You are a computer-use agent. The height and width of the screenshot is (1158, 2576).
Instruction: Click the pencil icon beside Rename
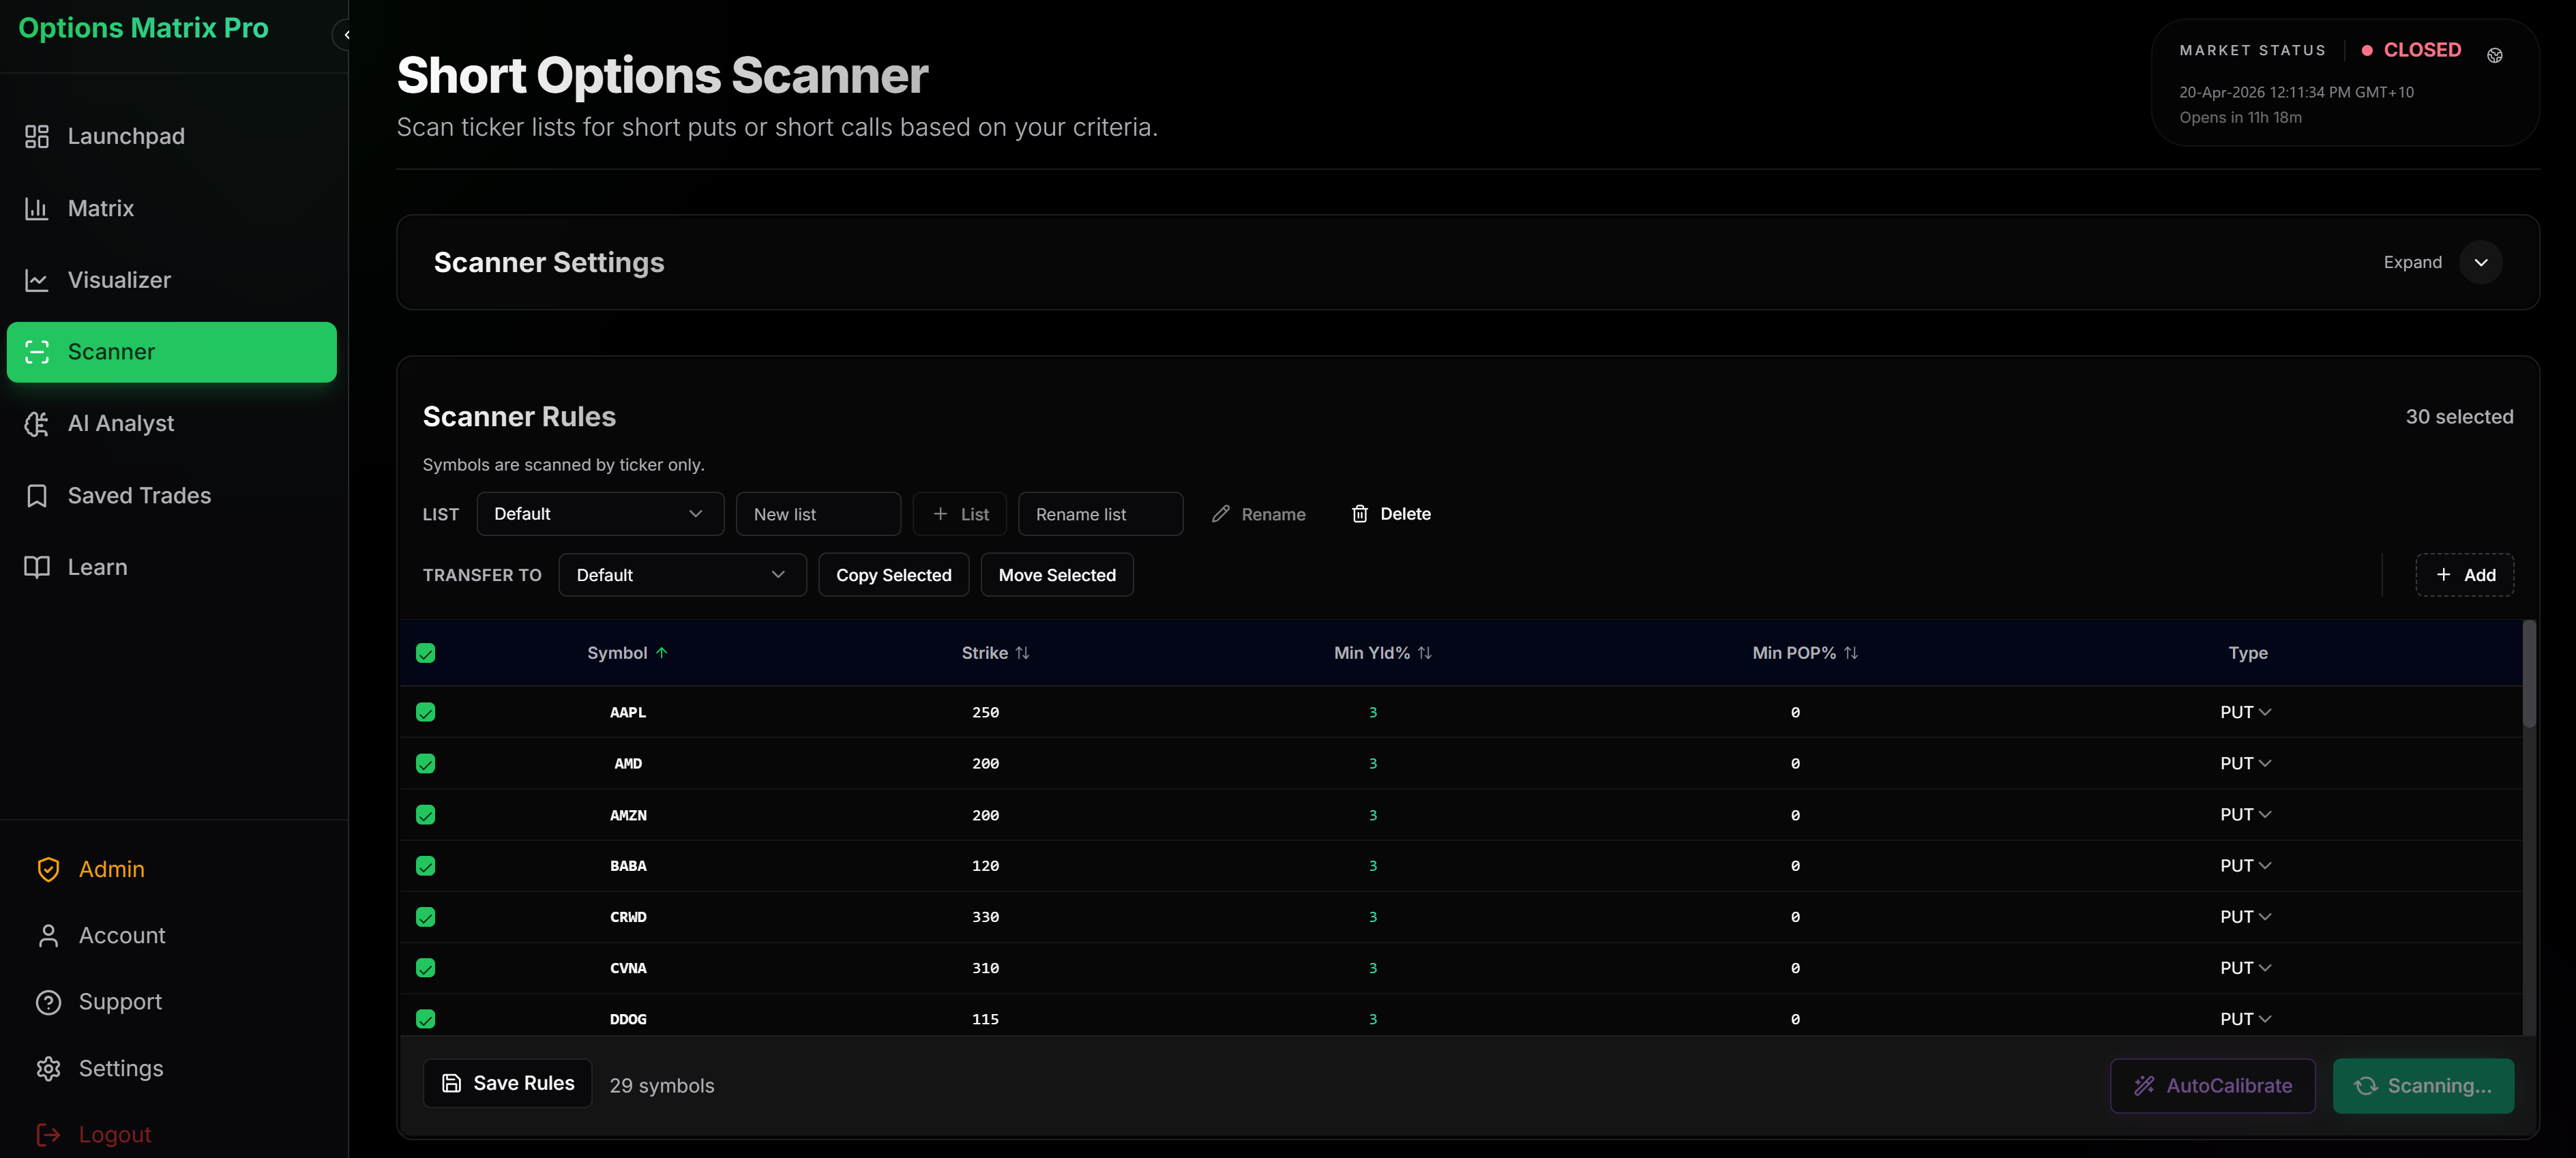1220,514
